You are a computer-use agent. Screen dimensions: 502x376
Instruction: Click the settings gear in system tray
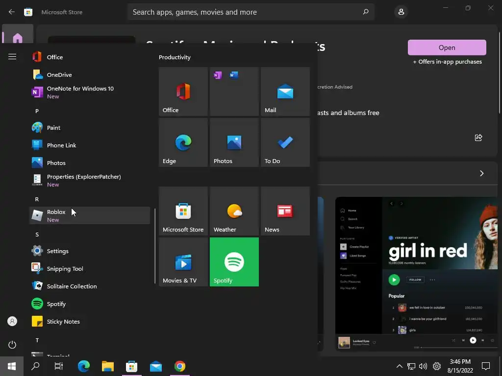[x=437, y=366]
